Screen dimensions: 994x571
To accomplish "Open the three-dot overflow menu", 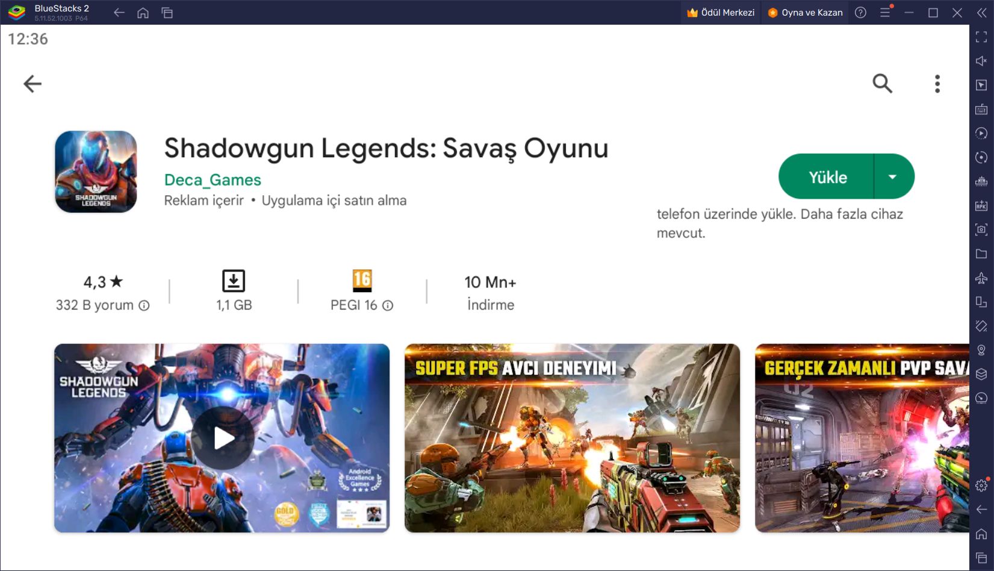I will click(x=937, y=84).
